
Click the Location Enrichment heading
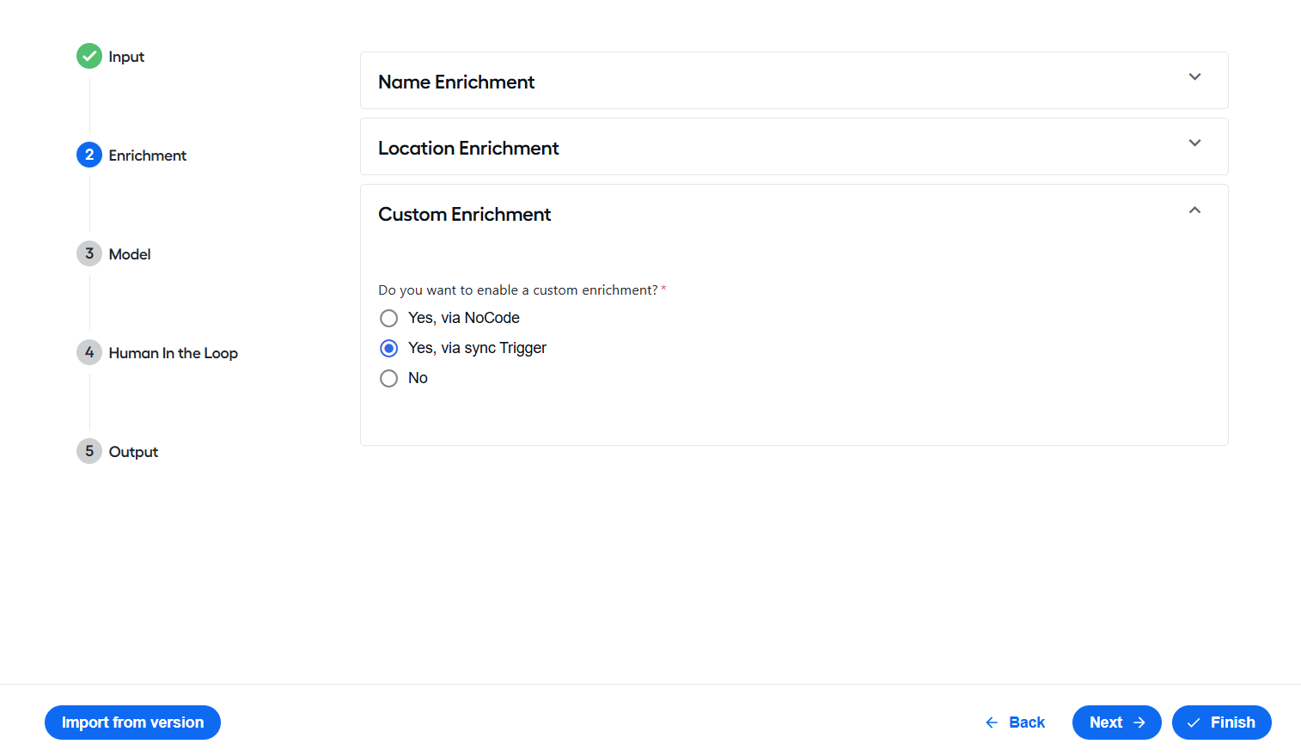[x=468, y=148]
